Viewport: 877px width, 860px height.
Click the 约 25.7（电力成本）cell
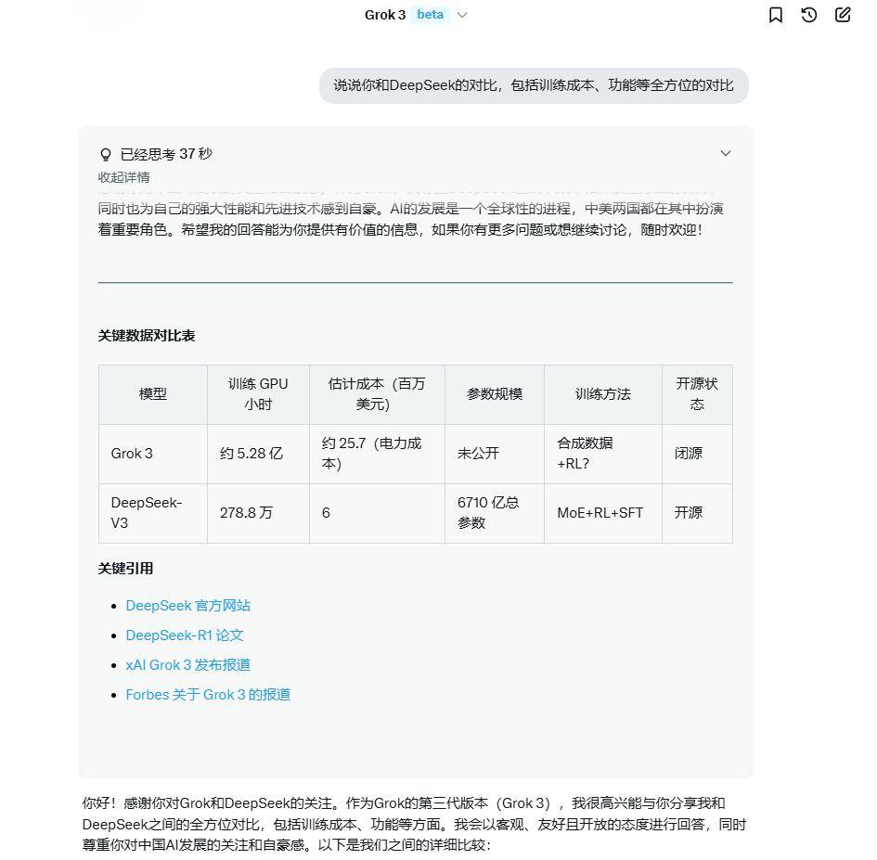tap(377, 454)
